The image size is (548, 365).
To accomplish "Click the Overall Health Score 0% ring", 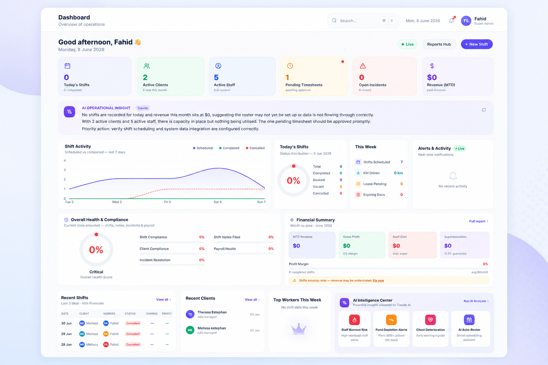I will (96, 250).
